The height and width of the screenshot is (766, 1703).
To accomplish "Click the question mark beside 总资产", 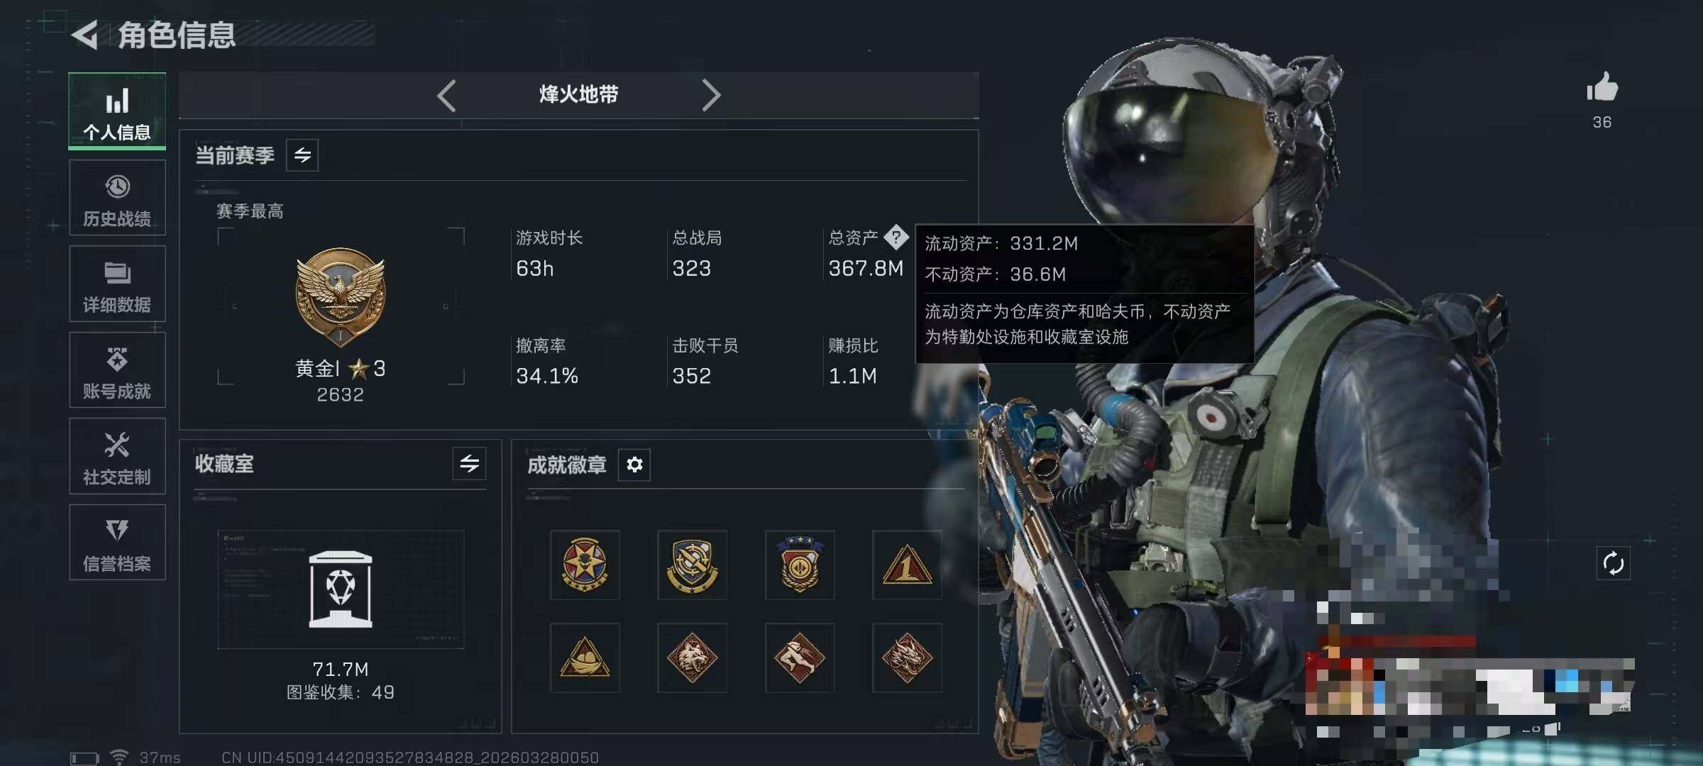I will pos(896,237).
